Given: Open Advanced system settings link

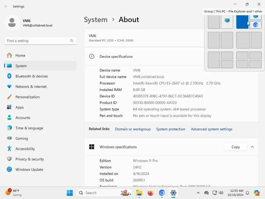Looking at the screenshot, I should [211, 129].
